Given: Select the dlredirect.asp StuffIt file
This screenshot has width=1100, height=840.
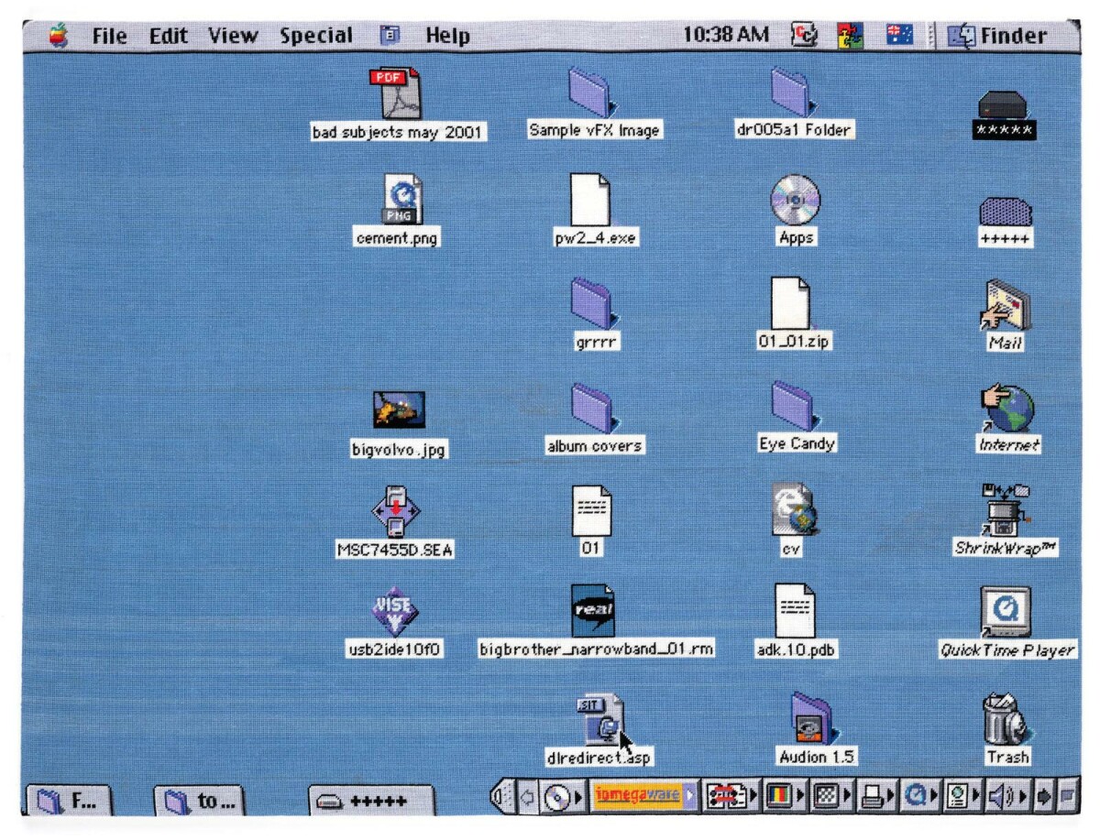Looking at the screenshot, I should 603,720.
